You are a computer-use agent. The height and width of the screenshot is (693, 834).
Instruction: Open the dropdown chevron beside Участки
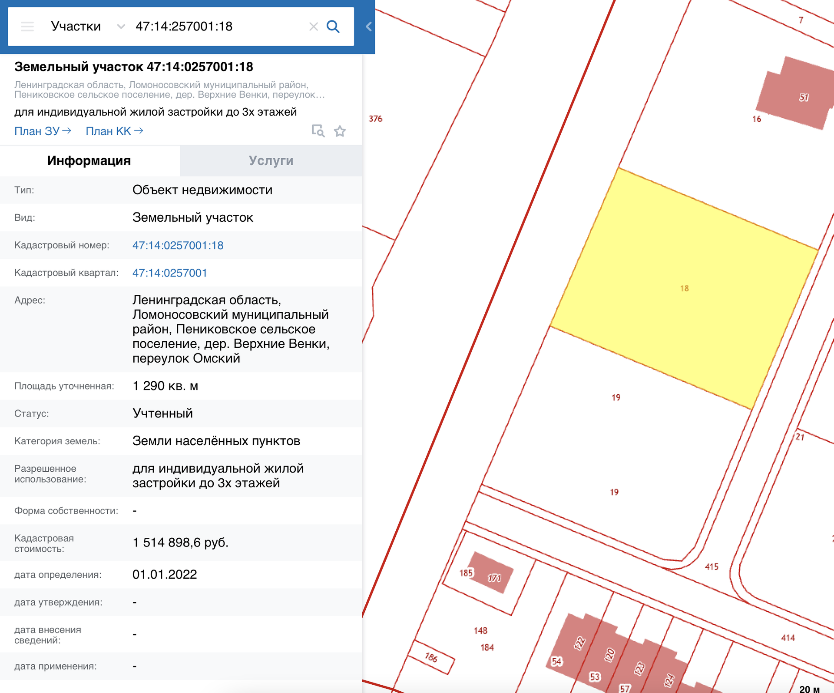(x=121, y=27)
